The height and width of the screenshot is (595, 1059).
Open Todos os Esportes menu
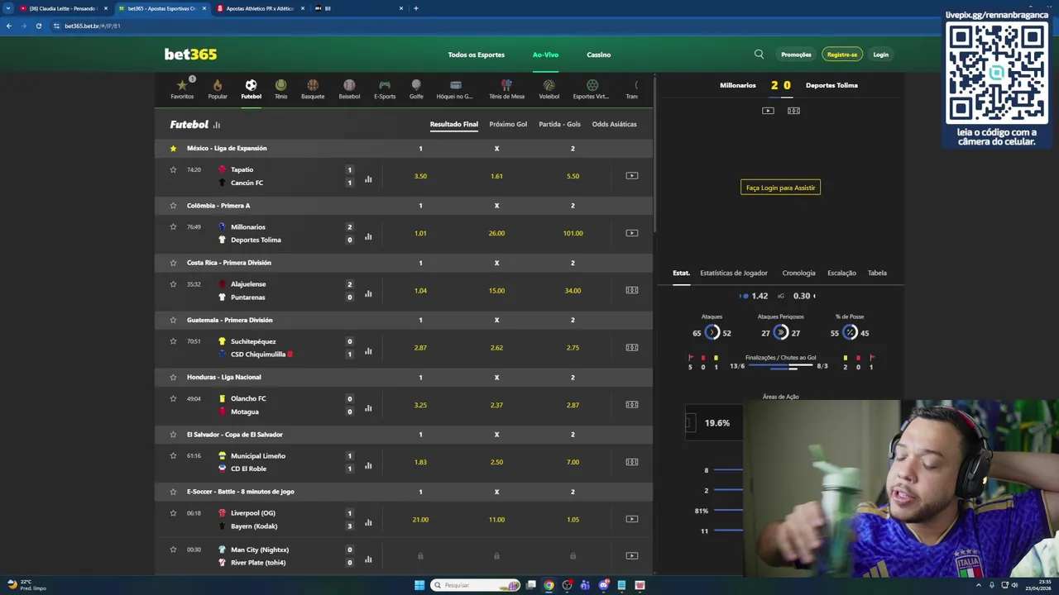click(476, 55)
